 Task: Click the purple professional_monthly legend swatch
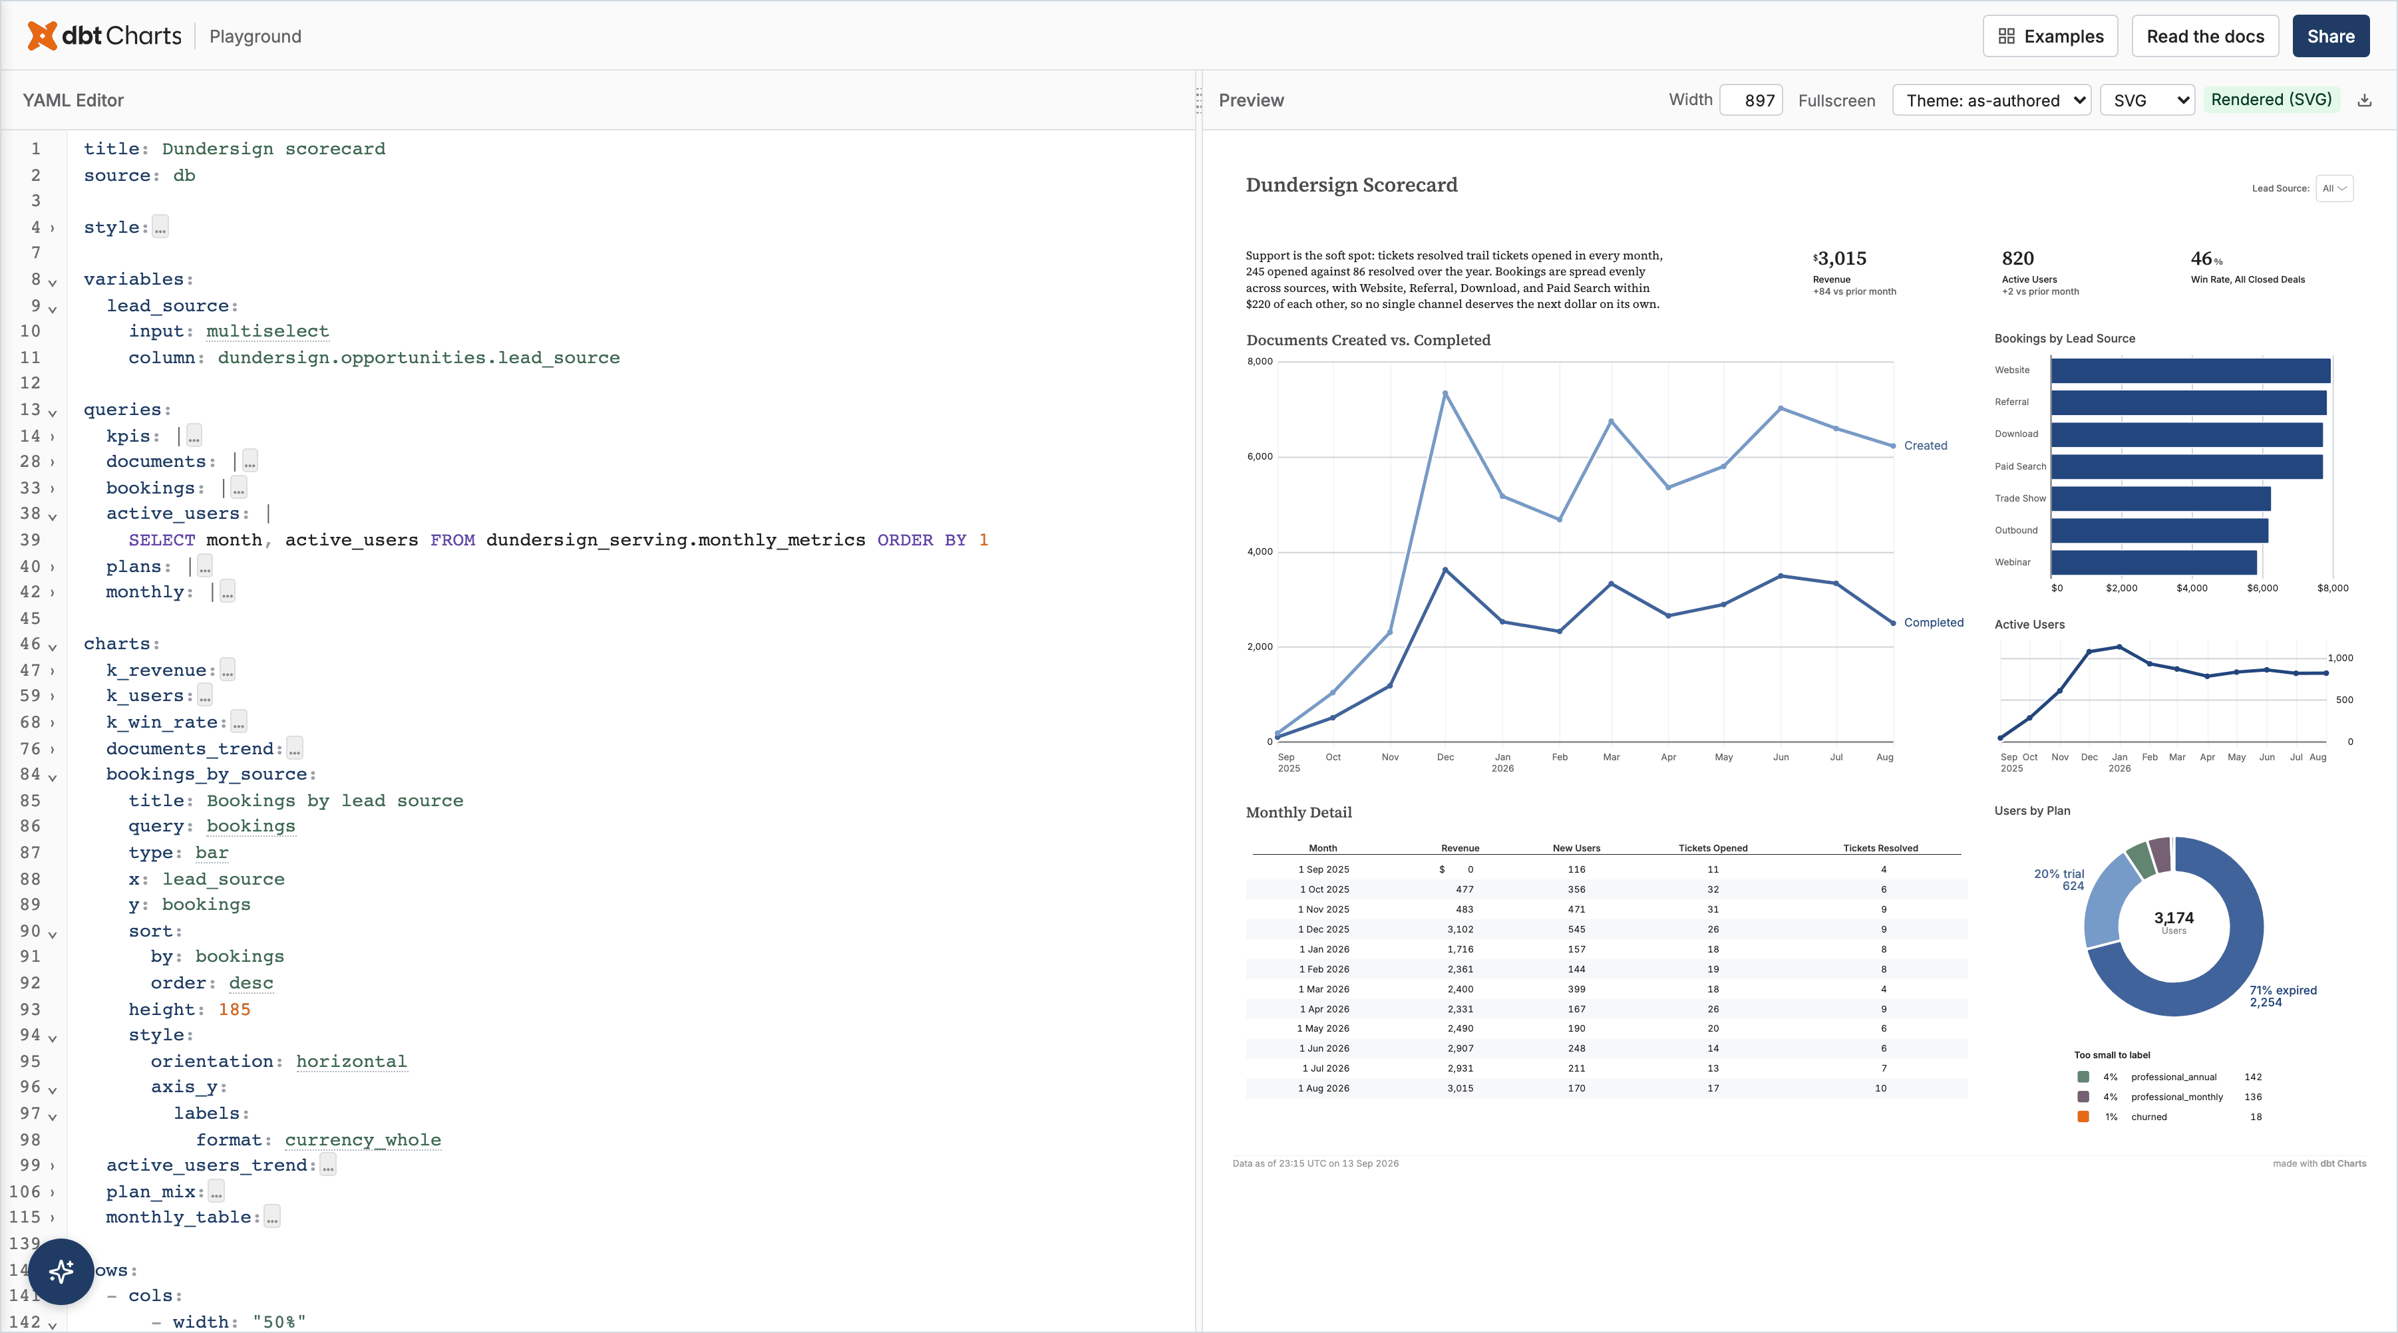click(2083, 1097)
